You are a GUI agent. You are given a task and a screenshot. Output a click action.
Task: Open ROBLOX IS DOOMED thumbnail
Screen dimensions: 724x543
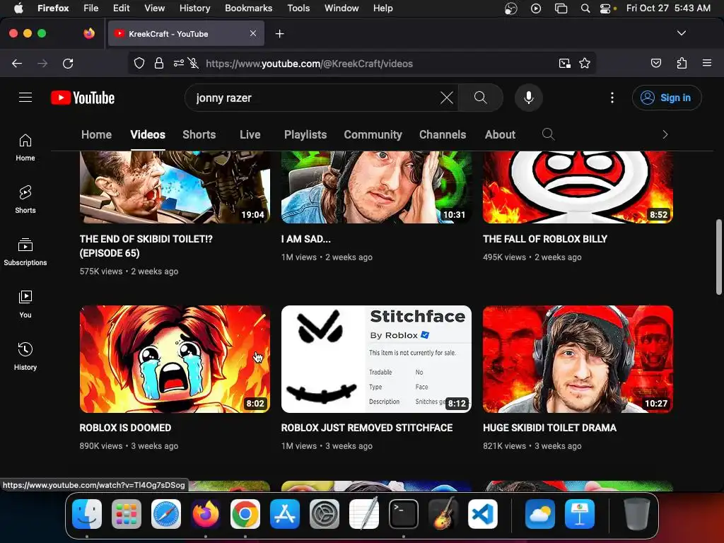[175, 358]
